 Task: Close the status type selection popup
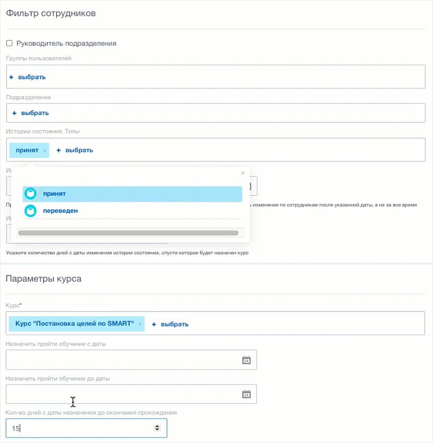pyautogui.click(x=242, y=173)
